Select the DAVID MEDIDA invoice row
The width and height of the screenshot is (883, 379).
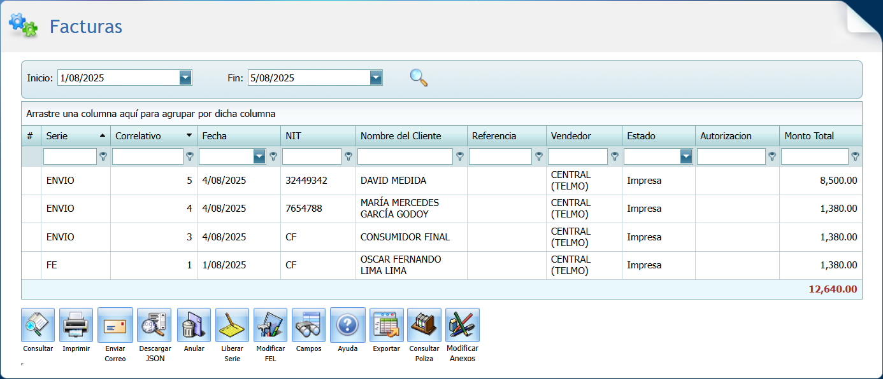coord(393,181)
